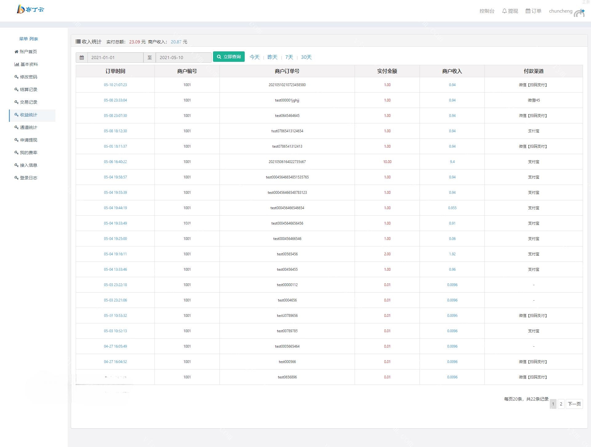Go to the 申请提现 page
The width and height of the screenshot is (591, 447).
point(26,140)
